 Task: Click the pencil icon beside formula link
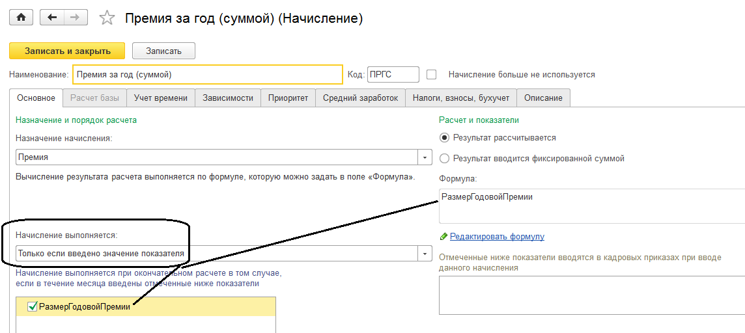pos(443,236)
